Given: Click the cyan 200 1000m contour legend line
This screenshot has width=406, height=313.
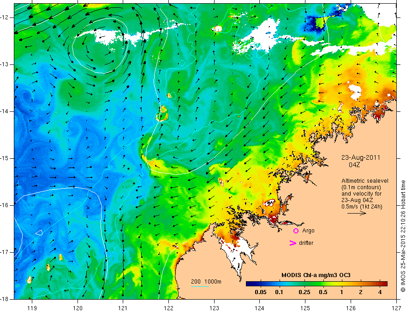Looking at the screenshot, I should coord(200,286).
